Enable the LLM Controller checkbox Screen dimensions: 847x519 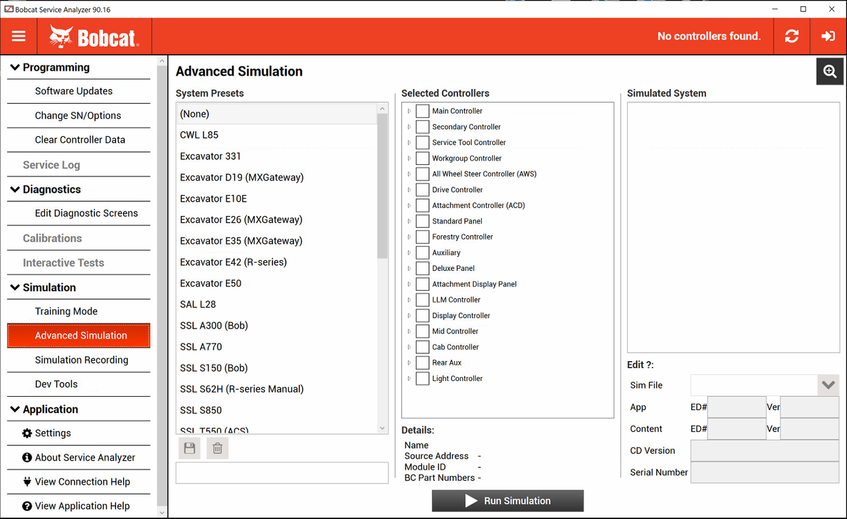423,300
